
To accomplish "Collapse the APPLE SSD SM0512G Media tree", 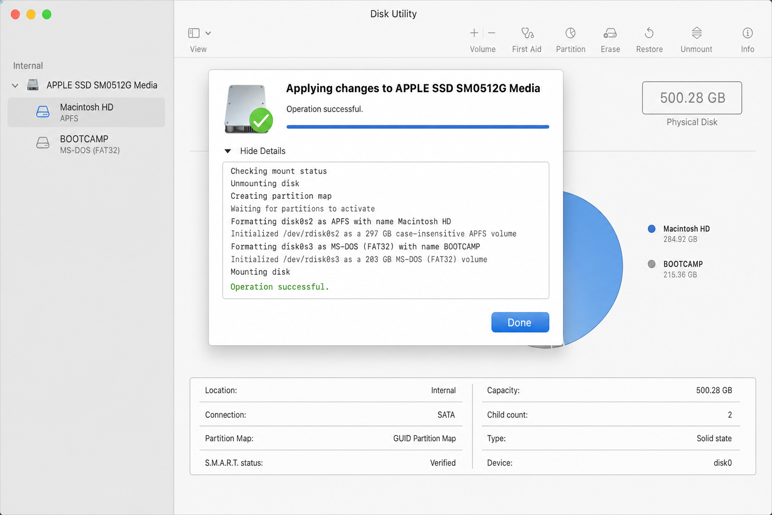I will click(15, 85).
